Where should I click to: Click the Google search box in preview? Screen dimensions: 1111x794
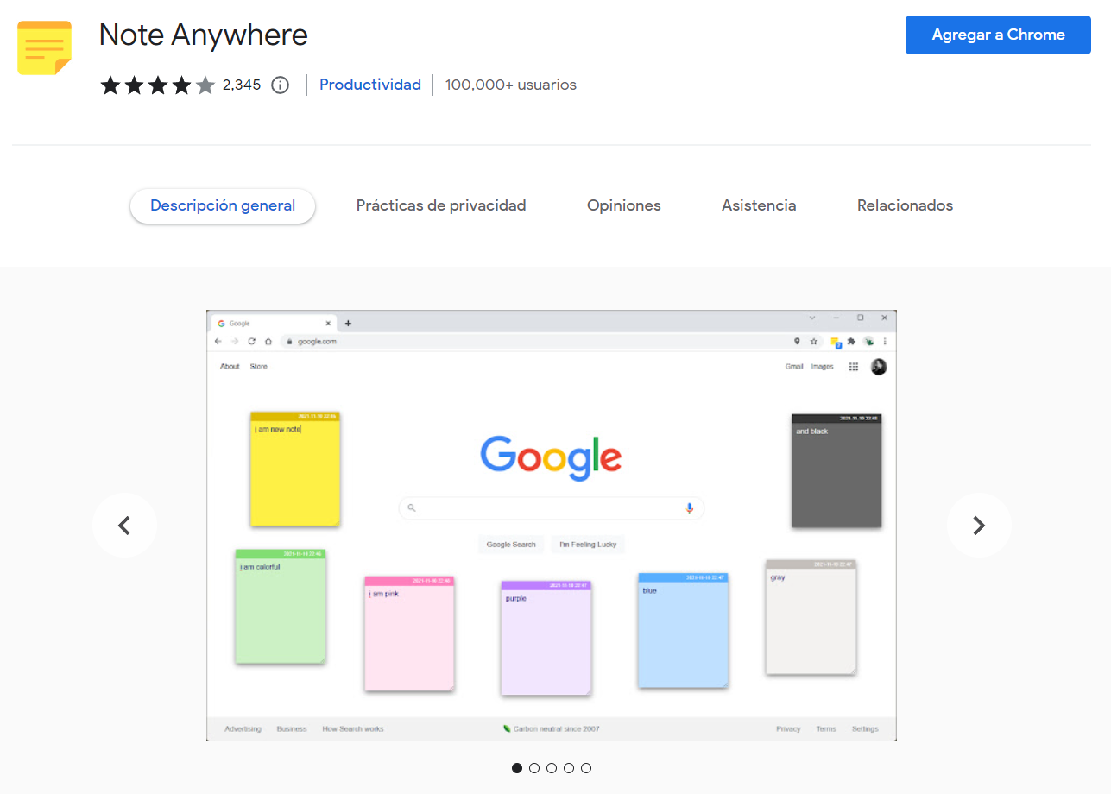click(x=552, y=508)
